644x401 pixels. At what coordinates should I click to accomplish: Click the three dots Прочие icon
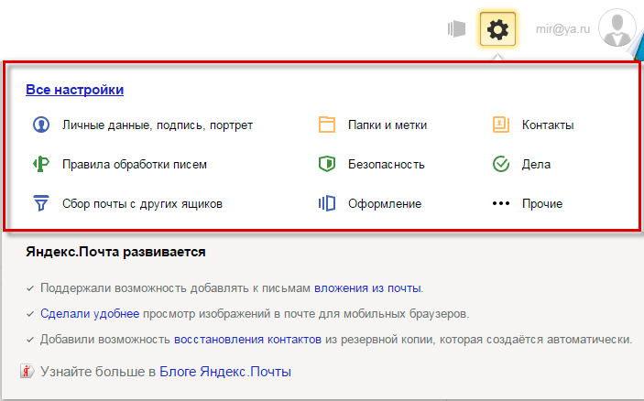coord(501,203)
